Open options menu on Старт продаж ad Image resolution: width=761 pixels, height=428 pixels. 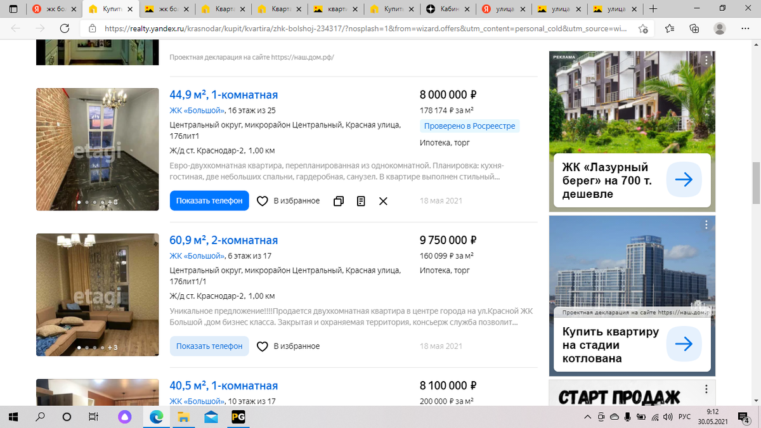(x=706, y=389)
